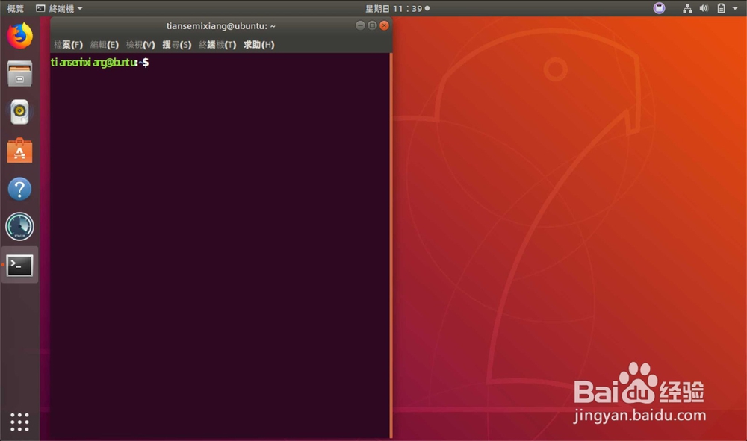Open the Files manager dock icon
Image resolution: width=747 pixels, height=441 pixels.
click(x=19, y=74)
